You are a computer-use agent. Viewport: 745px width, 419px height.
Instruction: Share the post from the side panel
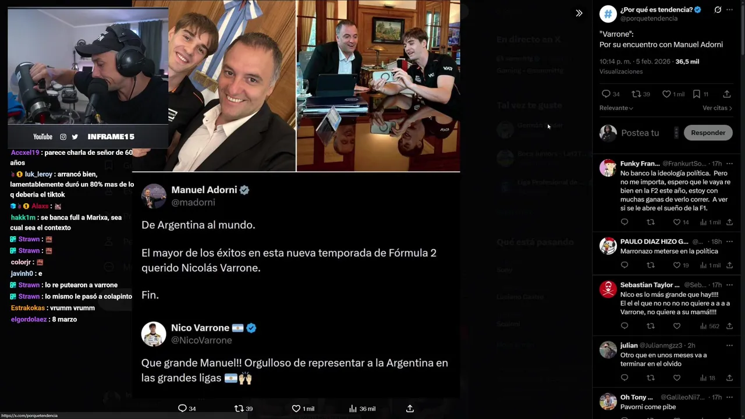click(726, 94)
